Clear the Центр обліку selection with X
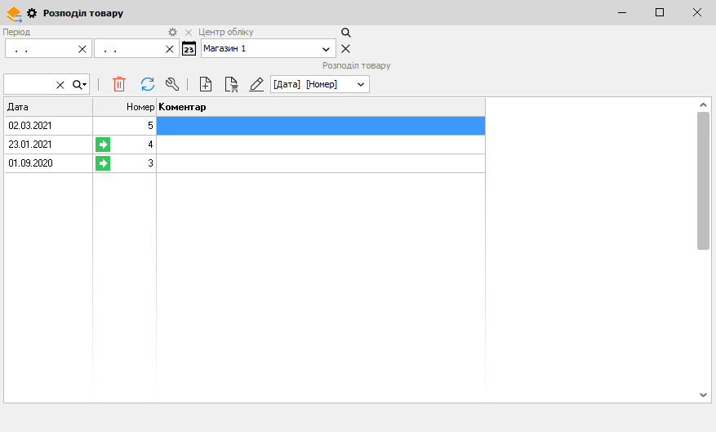Screen dimensions: 716x432 point(345,49)
